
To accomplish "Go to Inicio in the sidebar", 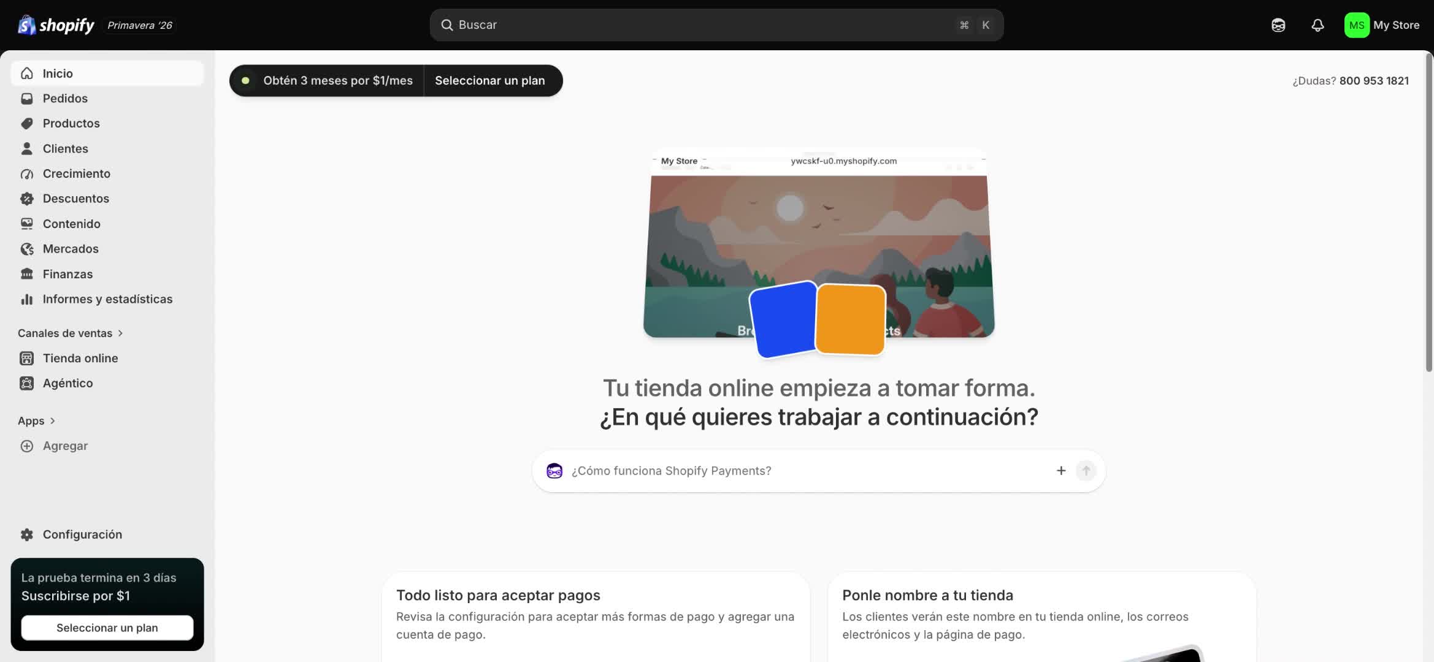I will coord(107,74).
